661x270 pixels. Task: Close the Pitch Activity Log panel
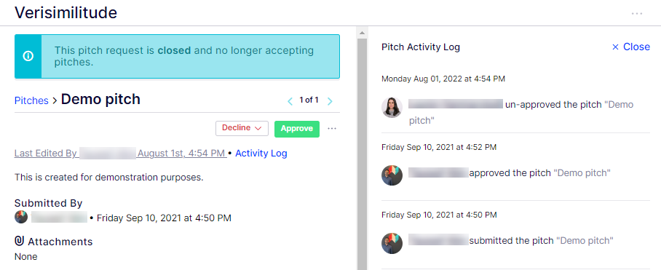(x=630, y=47)
